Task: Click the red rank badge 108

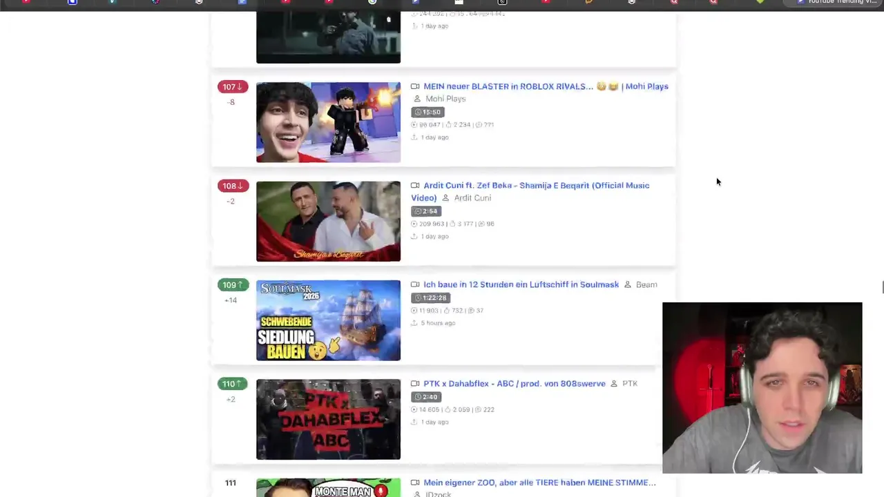Action: pyautogui.click(x=232, y=186)
